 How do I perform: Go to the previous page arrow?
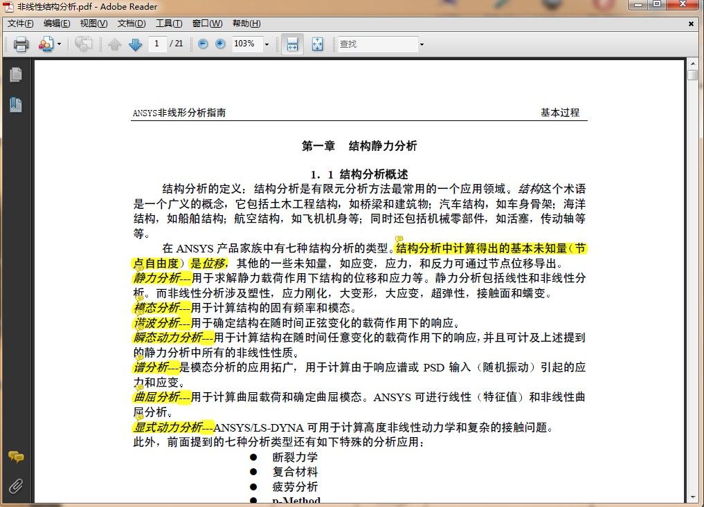pos(114,44)
